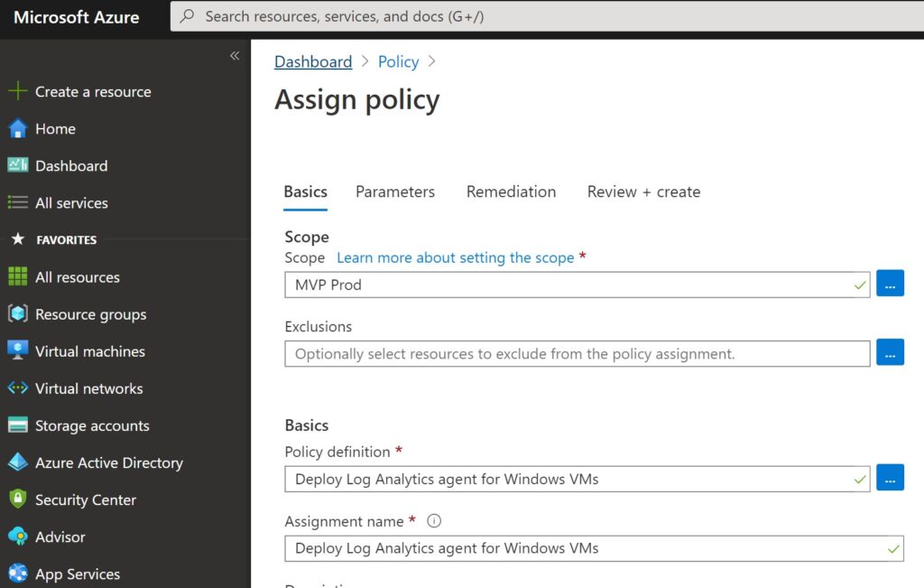The image size is (924, 588).
Task: Open App Services sidebar label
Action: tap(78, 574)
